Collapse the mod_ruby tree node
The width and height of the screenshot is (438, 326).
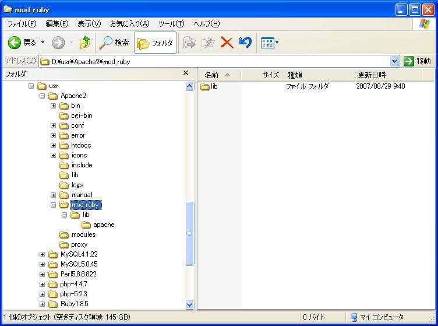(53, 205)
